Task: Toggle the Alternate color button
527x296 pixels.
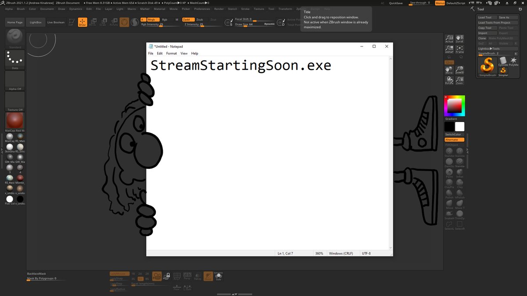Action: tap(454, 140)
